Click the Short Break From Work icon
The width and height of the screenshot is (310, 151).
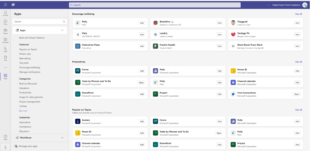coord(233,46)
